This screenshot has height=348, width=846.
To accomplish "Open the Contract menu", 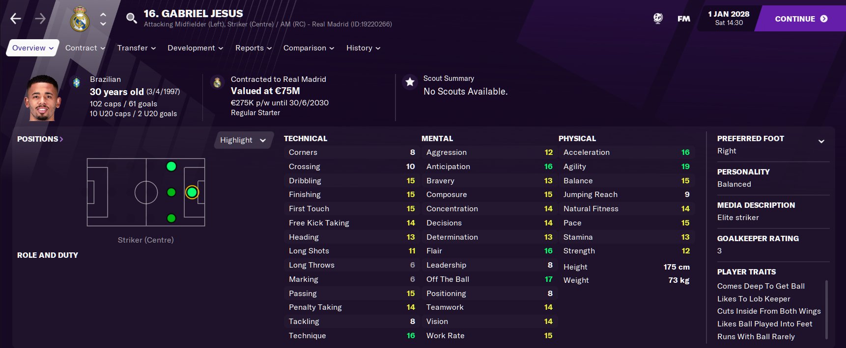I will [x=85, y=48].
